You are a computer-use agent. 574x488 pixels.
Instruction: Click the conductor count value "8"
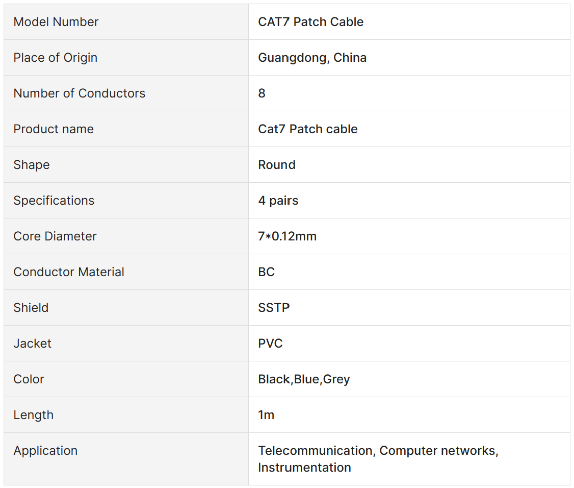pyautogui.click(x=262, y=93)
